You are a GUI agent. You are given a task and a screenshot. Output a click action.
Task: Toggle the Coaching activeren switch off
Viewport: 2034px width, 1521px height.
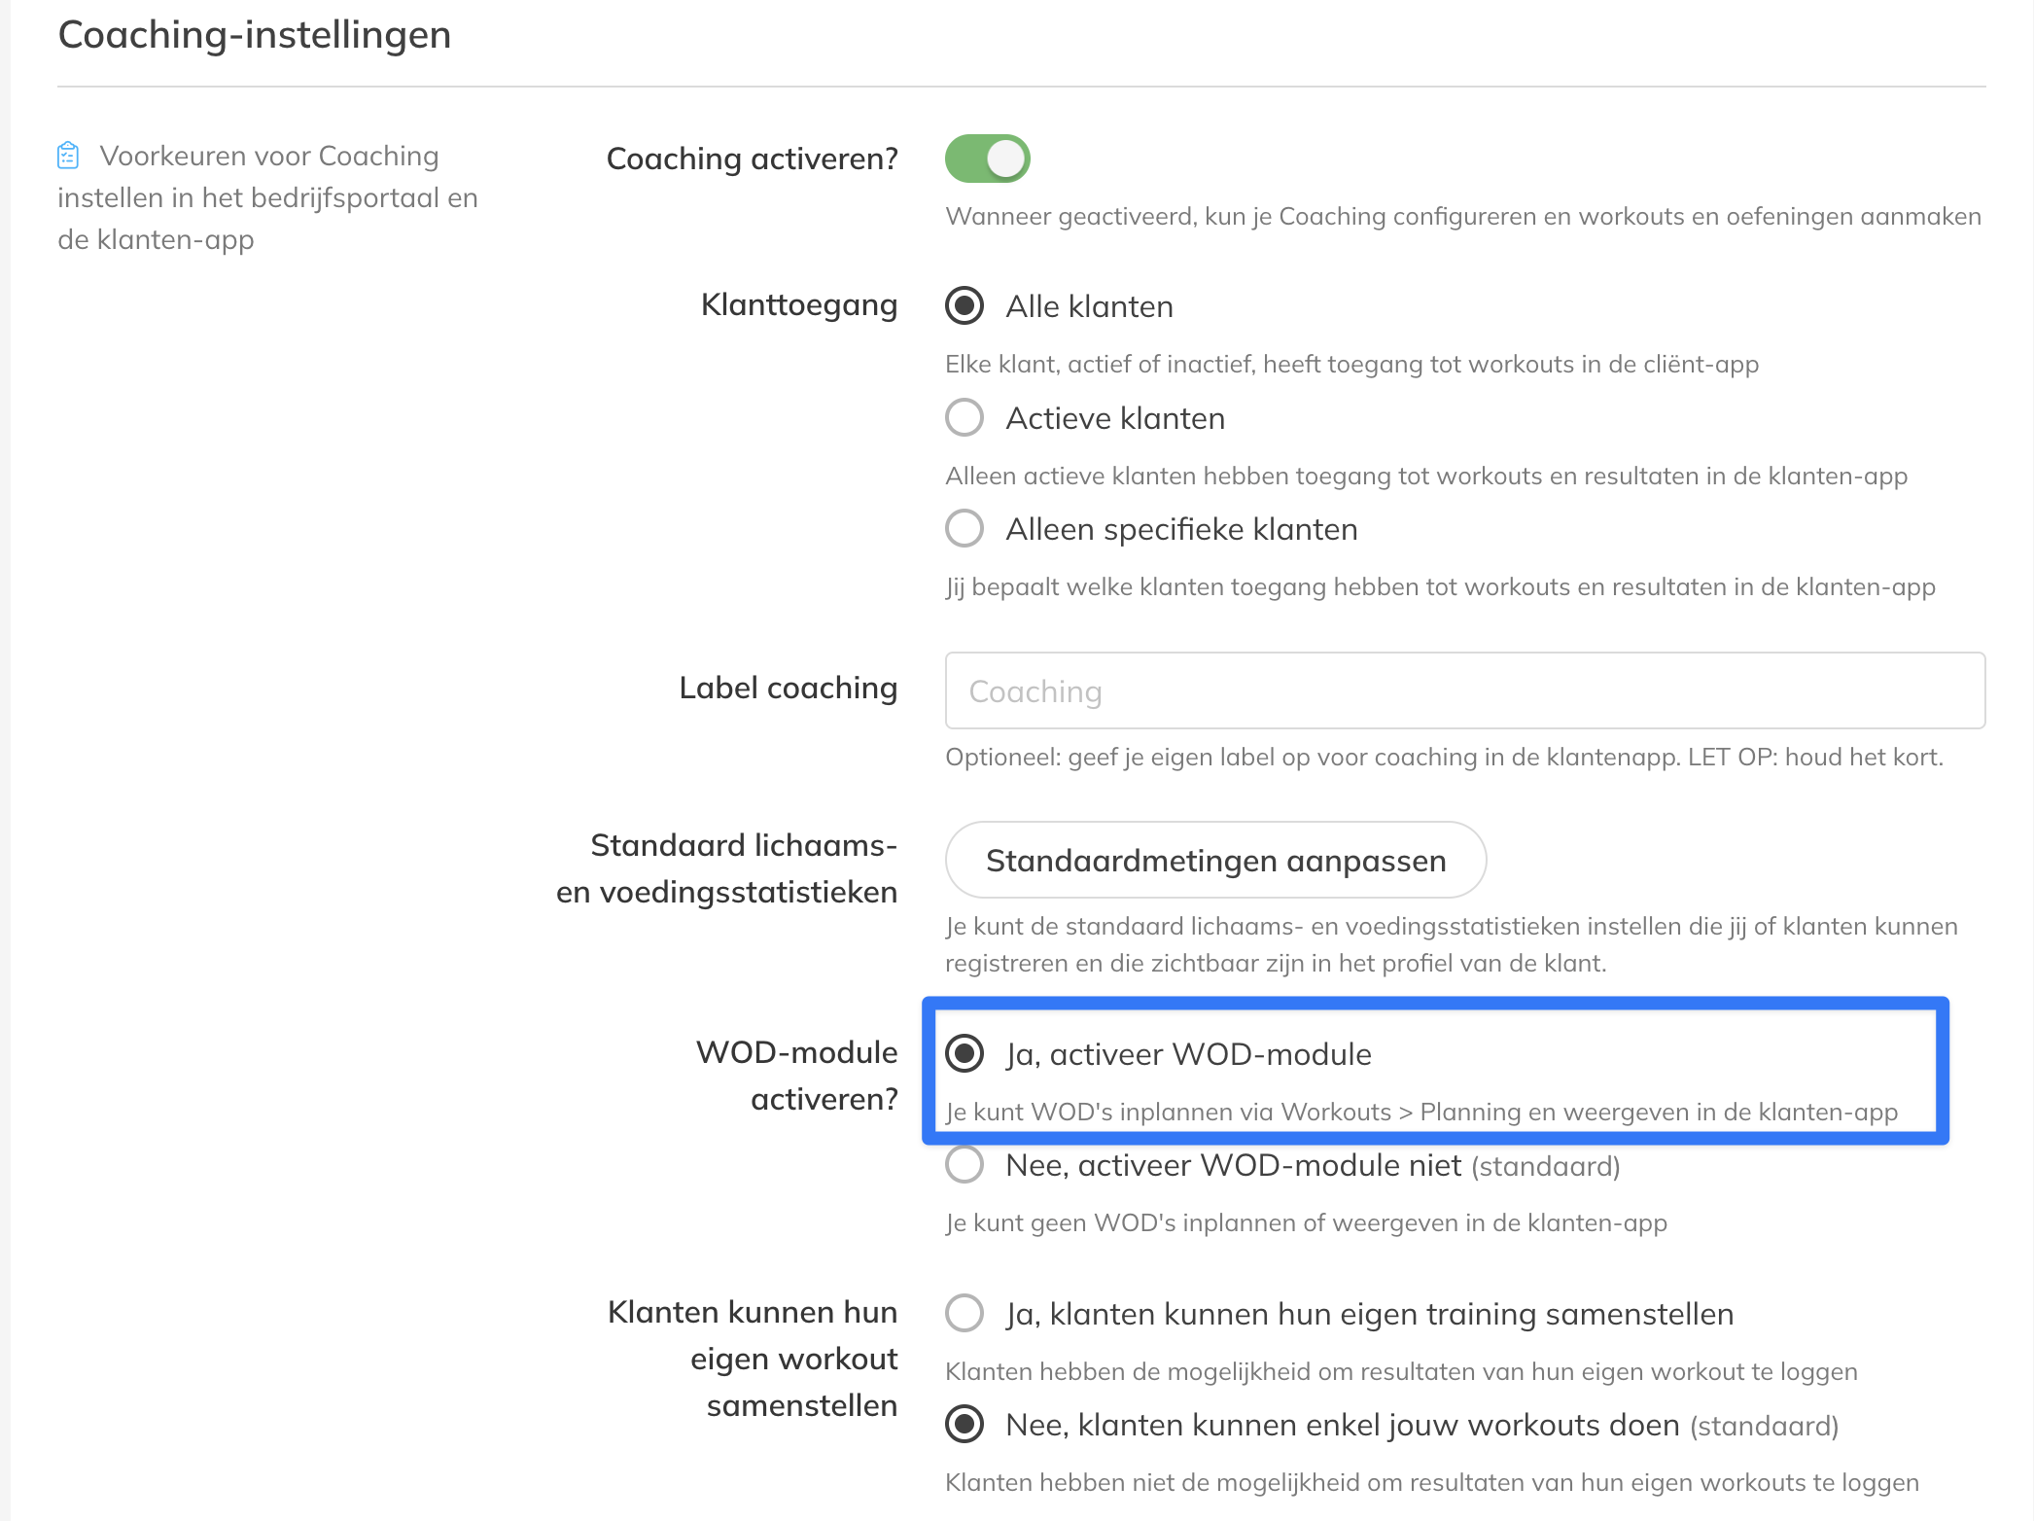(987, 159)
